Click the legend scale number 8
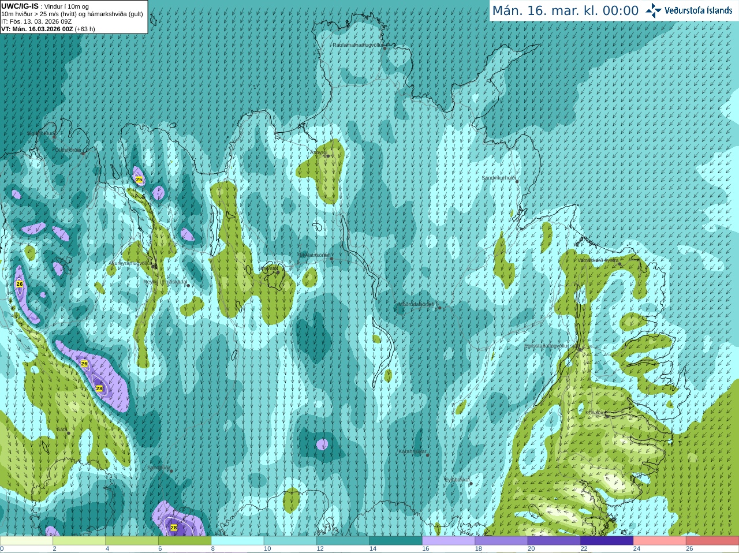Image resolution: width=739 pixels, height=553 pixels. click(213, 549)
